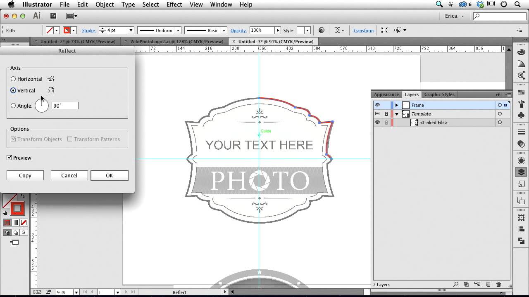Open the Basic brush definition dropdown
529x297 pixels.
[224, 31]
